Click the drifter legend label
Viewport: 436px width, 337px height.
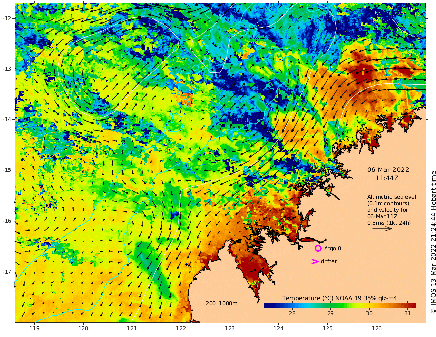[x=328, y=261]
